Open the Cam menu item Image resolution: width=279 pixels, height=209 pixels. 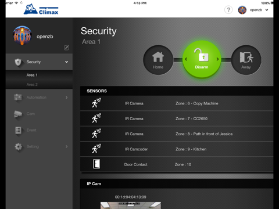[x=31, y=114]
